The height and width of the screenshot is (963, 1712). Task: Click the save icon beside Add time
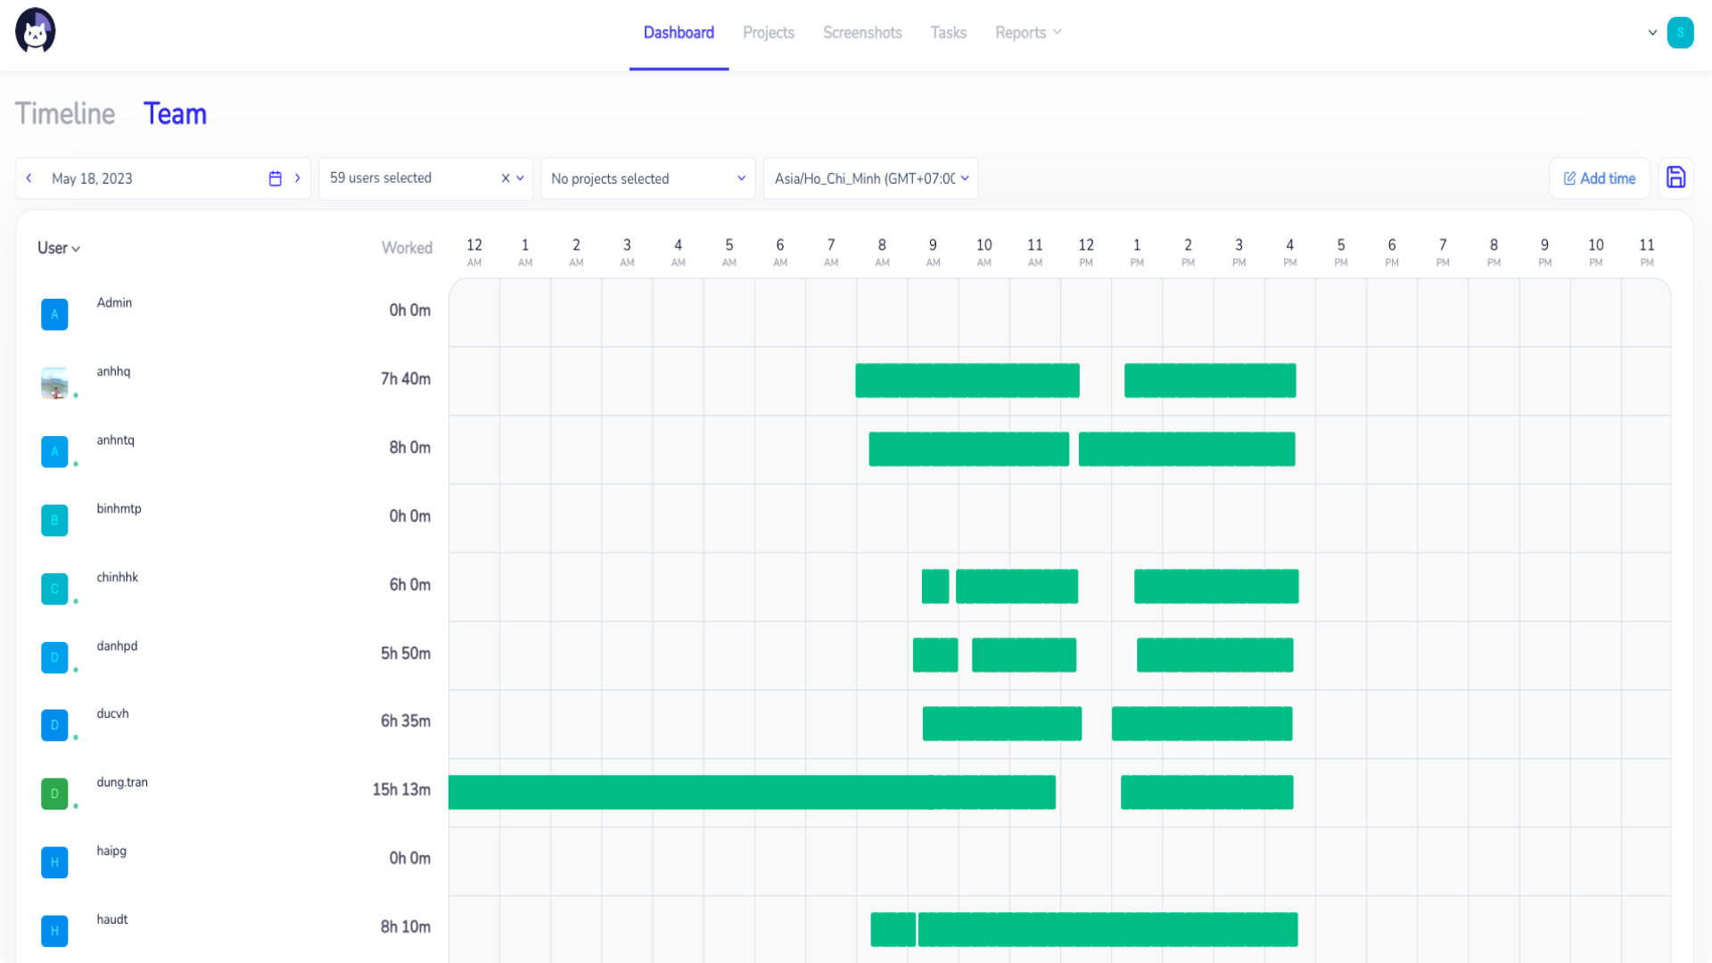(x=1675, y=177)
